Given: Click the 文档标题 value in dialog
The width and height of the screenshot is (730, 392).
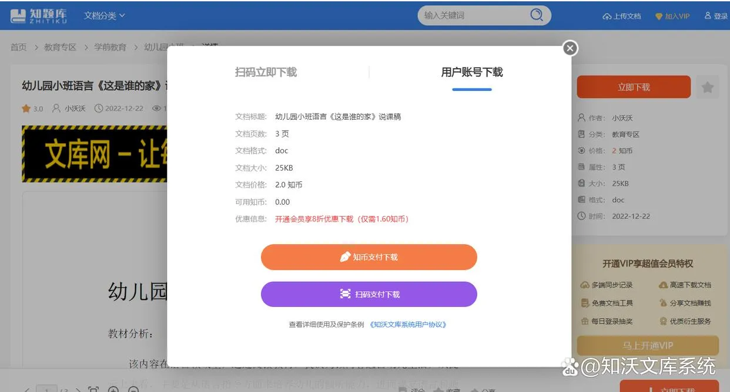Looking at the screenshot, I should [338, 117].
